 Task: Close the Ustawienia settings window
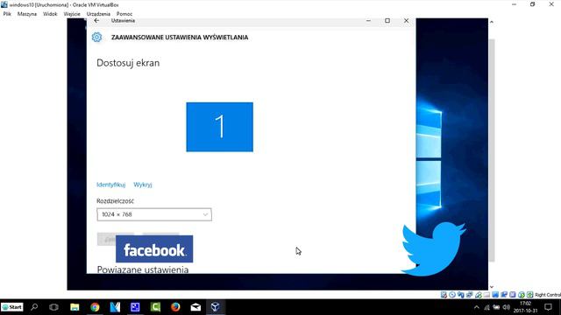tap(406, 21)
